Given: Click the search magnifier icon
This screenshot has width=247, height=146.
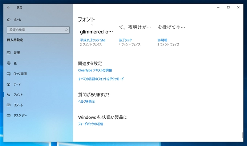Looking at the screenshot, I should point(66,30).
